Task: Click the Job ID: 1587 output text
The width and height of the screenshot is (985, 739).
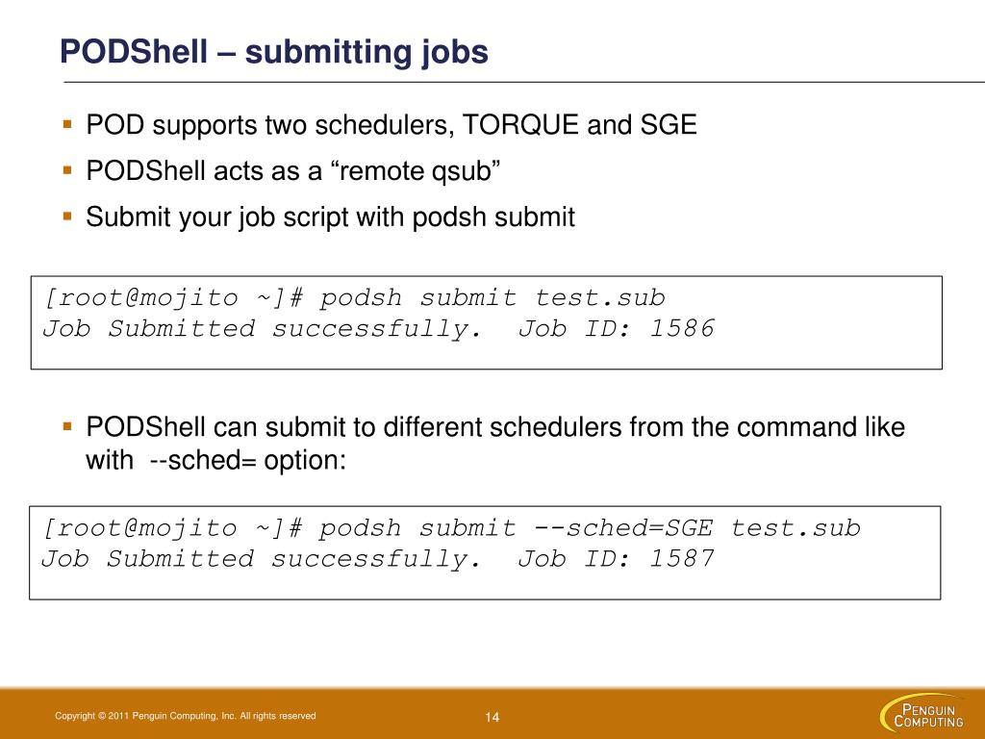Action: click(617, 559)
